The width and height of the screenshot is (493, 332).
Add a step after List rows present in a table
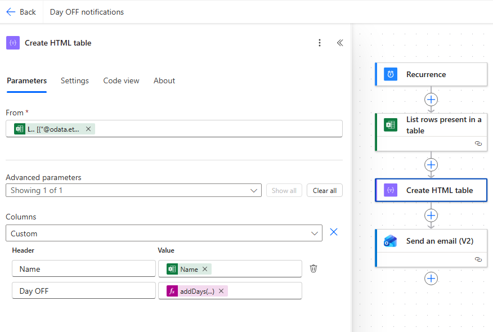[x=431, y=165]
